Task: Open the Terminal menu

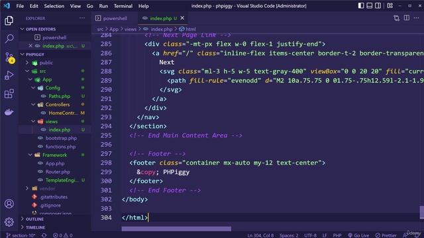Action: point(123,6)
